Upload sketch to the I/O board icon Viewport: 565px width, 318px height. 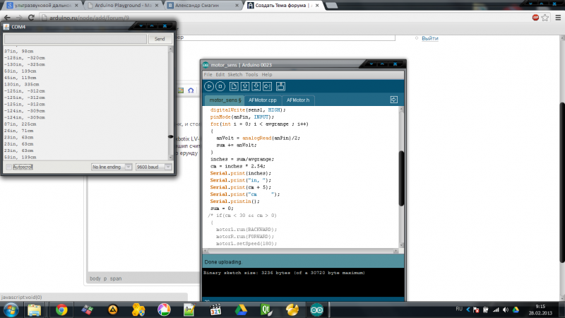(x=268, y=86)
